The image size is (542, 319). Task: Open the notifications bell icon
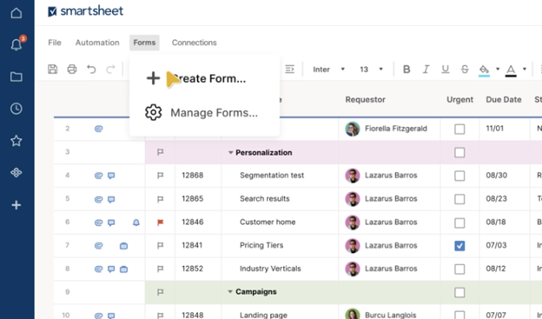click(x=17, y=44)
